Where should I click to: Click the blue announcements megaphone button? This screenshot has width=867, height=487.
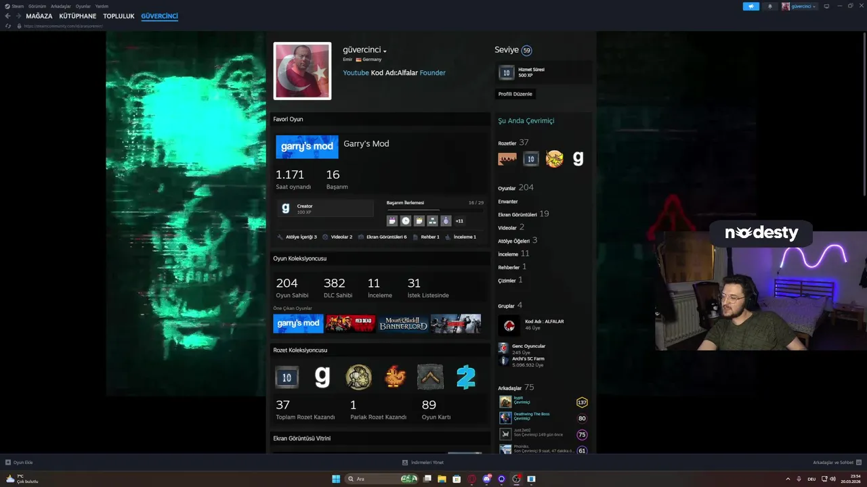point(750,6)
